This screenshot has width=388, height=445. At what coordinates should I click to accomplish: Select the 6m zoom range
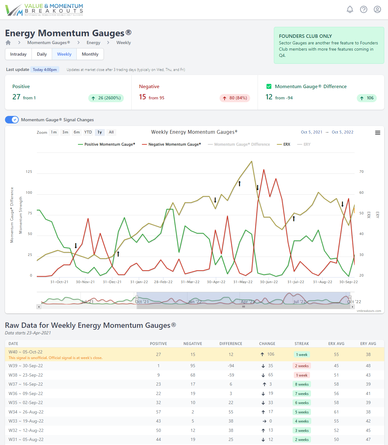point(77,132)
